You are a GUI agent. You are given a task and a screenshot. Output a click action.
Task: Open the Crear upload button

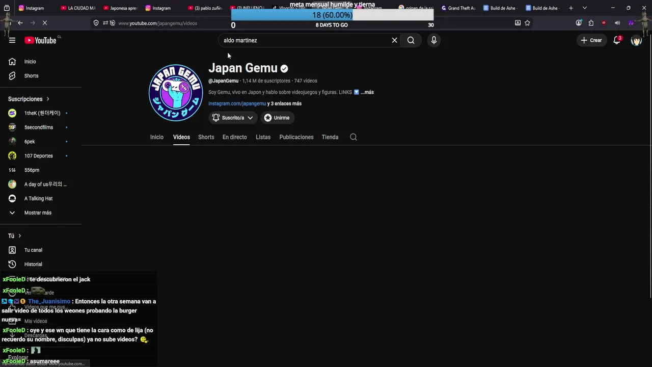591,40
